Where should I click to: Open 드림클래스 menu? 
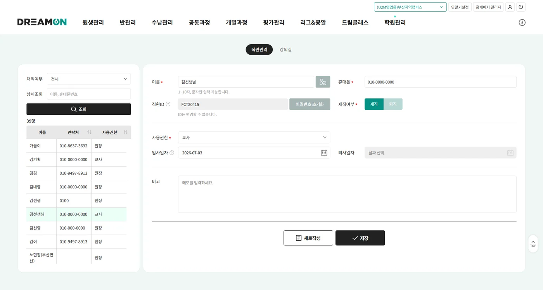355,22
